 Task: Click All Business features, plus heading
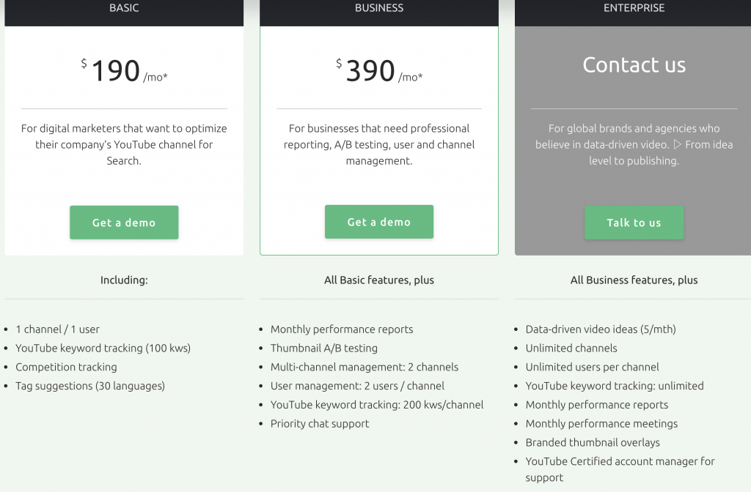(634, 280)
